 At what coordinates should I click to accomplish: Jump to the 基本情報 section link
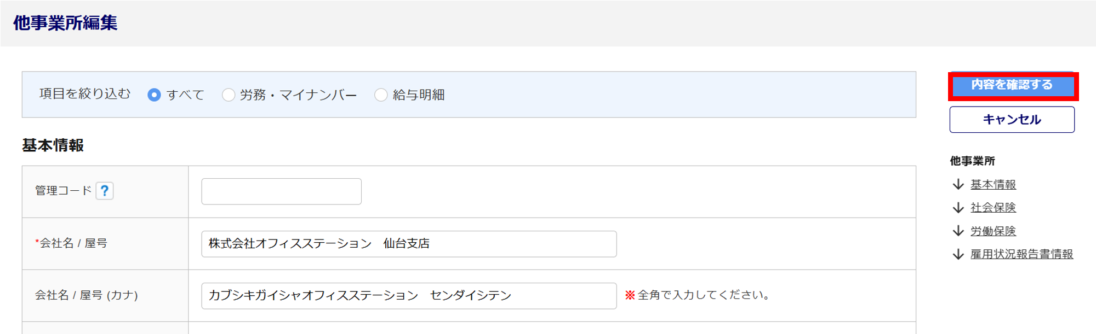pyautogui.click(x=993, y=185)
